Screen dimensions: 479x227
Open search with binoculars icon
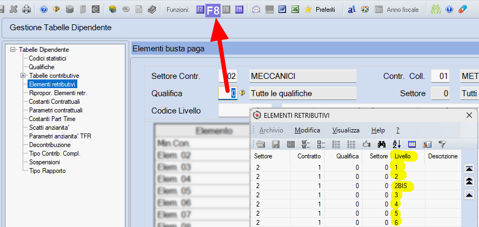click(382, 144)
